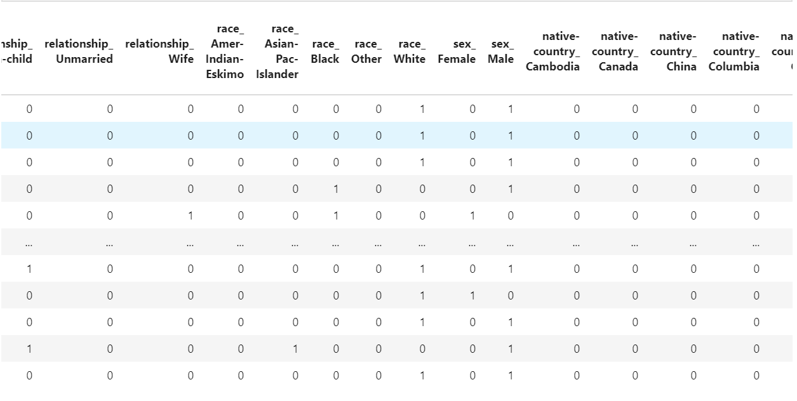Click the race_Black column header

click(x=325, y=51)
